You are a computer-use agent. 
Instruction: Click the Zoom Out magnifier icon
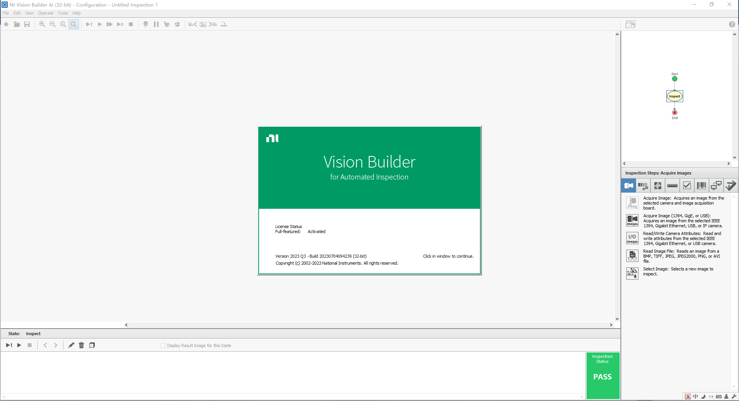pyautogui.click(x=53, y=24)
